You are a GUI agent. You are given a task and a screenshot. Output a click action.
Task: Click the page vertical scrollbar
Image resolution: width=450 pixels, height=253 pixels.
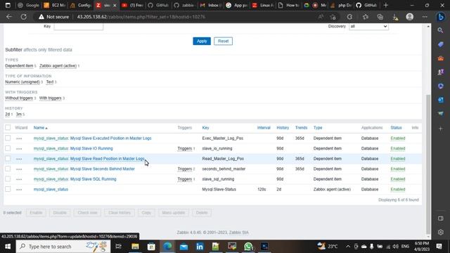[428, 164]
